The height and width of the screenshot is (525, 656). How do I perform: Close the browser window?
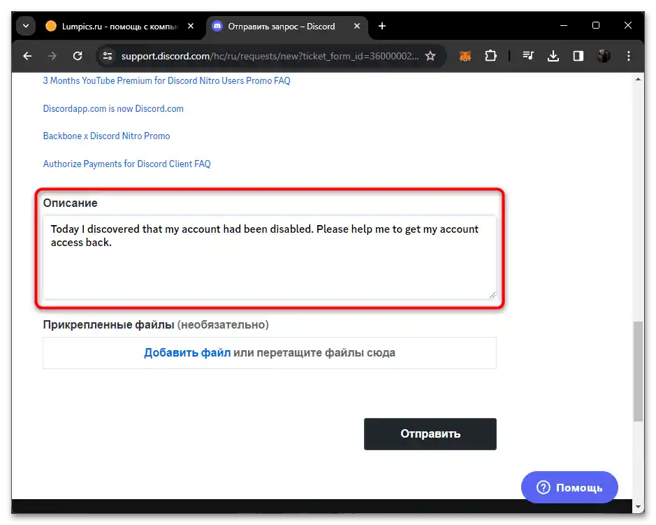pyautogui.click(x=627, y=26)
